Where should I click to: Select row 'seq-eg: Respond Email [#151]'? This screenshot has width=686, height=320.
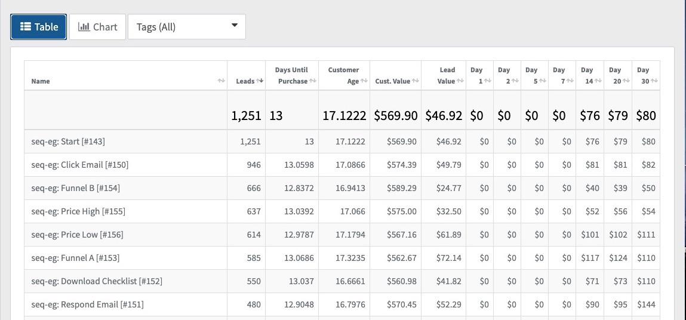click(x=342, y=304)
